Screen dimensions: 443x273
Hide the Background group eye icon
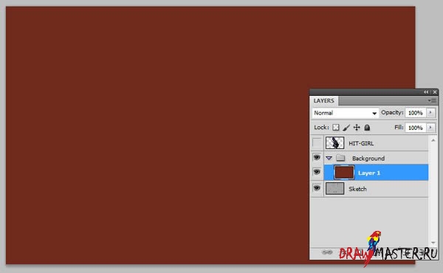coord(317,157)
